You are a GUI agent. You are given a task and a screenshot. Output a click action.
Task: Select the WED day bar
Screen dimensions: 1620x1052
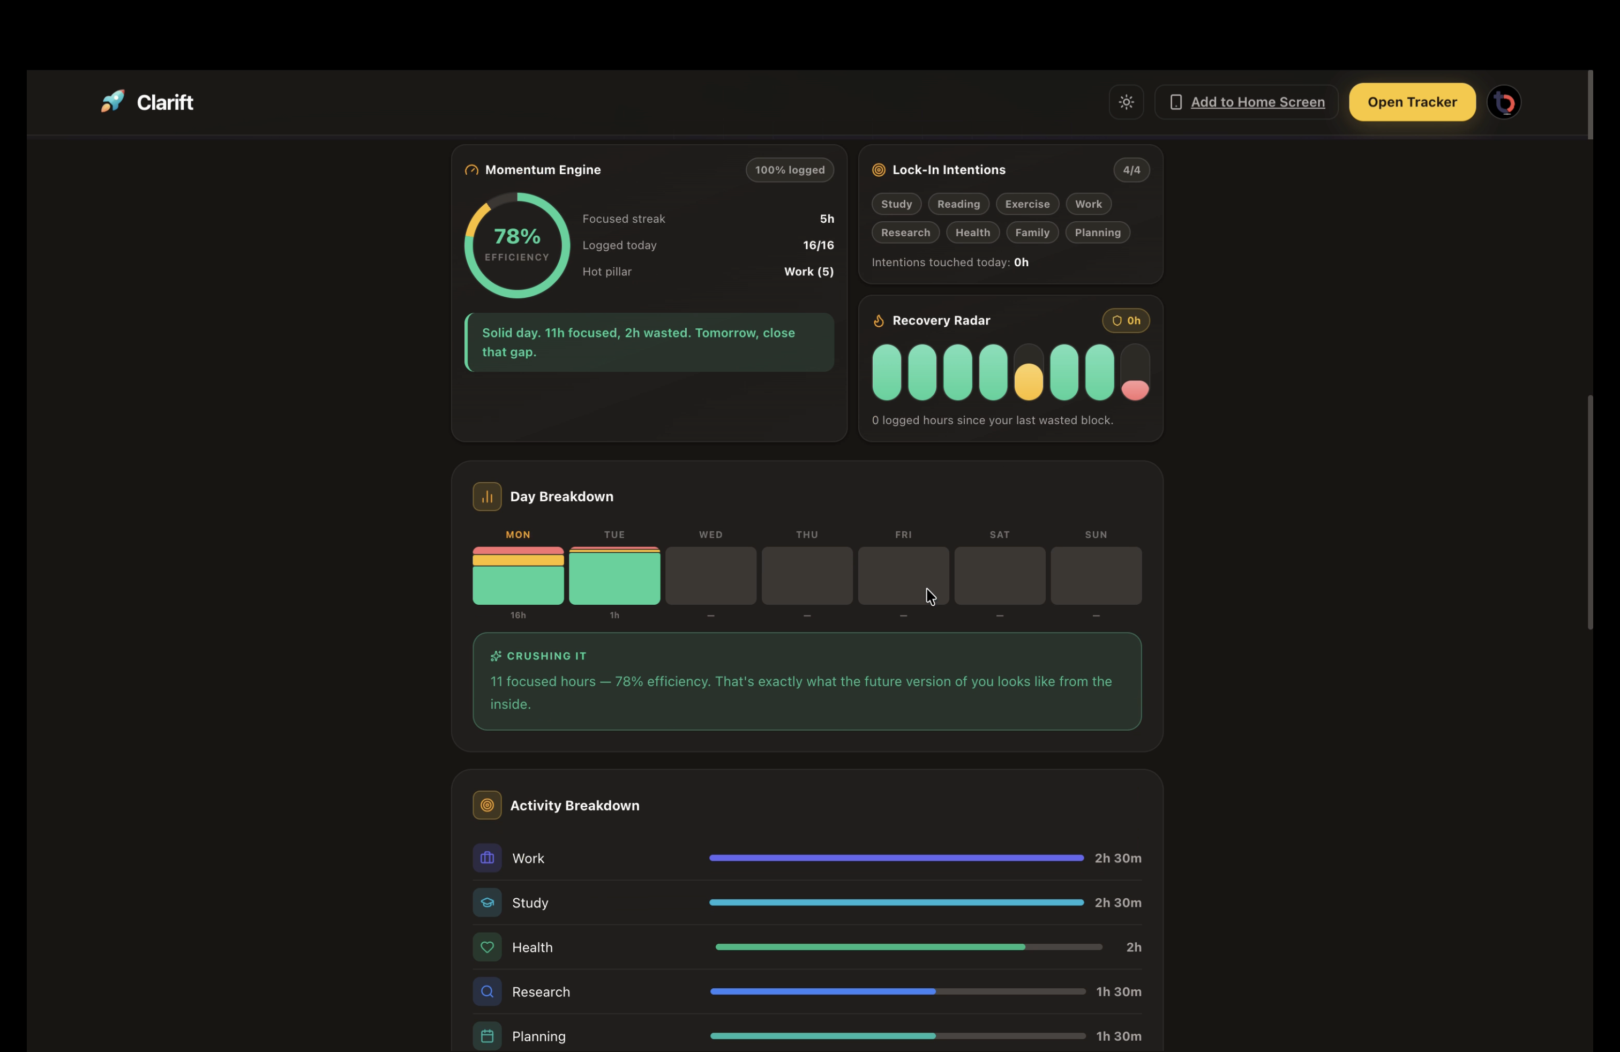(710, 576)
